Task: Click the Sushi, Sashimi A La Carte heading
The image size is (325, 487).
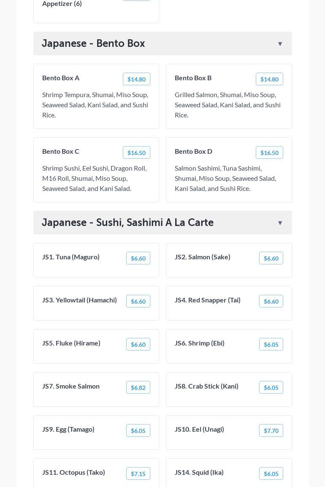Action: pyautogui.click(x=127, y=223)
